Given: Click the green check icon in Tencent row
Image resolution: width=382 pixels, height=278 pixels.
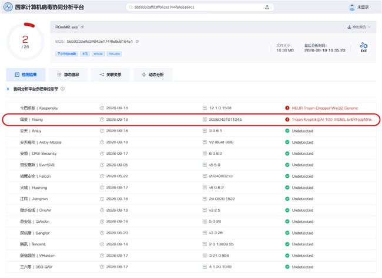Looking at the screenshot, I should click(x=287, y=244).
